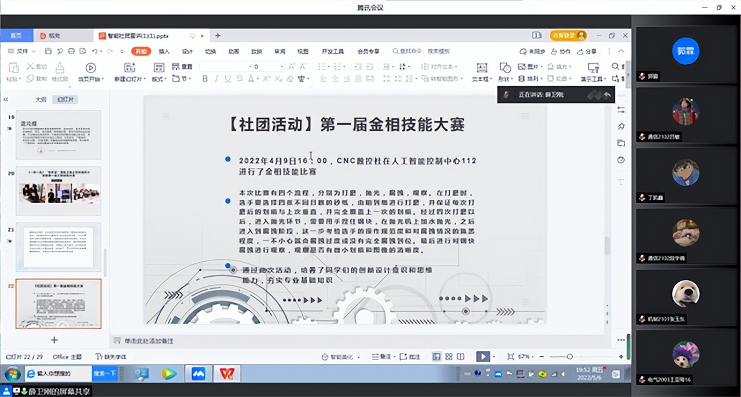The height and width of the screenshot is (397, 741).
Task: Start slideshow with status bar play icon
Action: (484, 356)
